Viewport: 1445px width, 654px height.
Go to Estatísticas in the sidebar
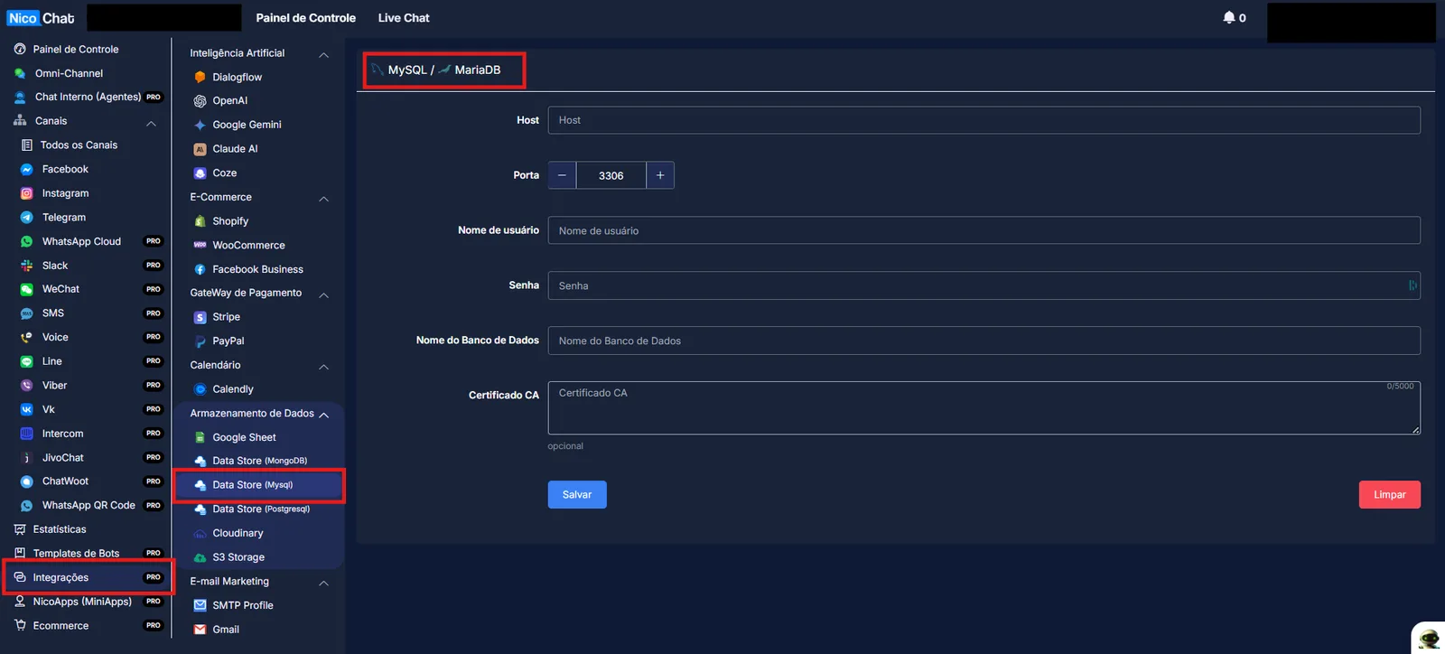pyautogui.click(x=60, y=529)
